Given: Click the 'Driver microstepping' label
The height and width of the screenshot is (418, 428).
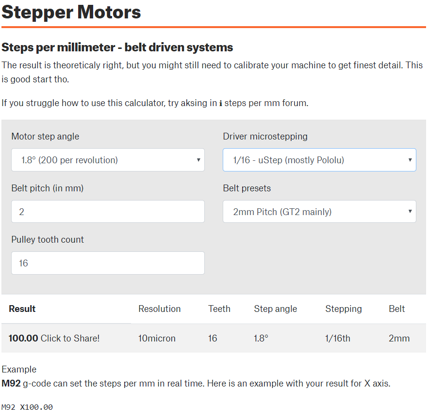Looking at the screenshot, I should pyautogui.click(x=265, y=137).
